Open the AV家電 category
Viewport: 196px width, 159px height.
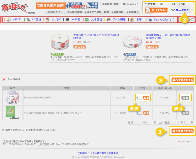pos(76,19)
